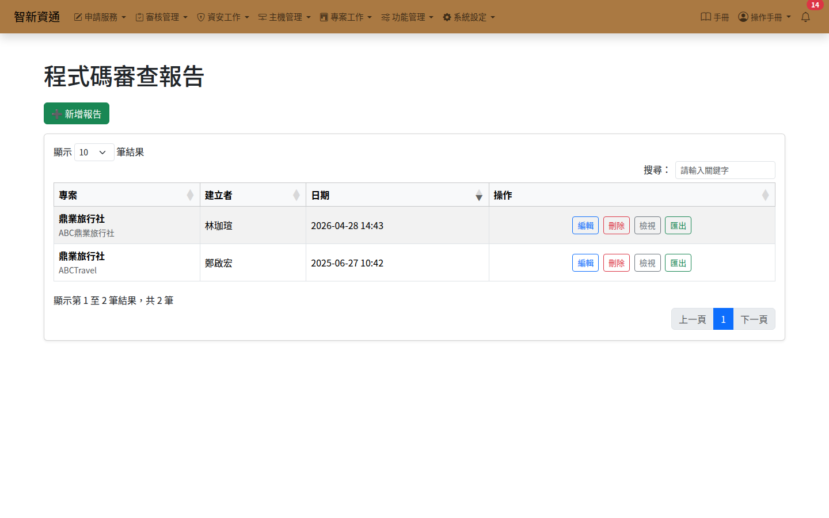Image resolution: width=829 pixels, height=518 pixels.
Task: View the 林珈瑄 report with 檢視
Action: click(648, 226)
